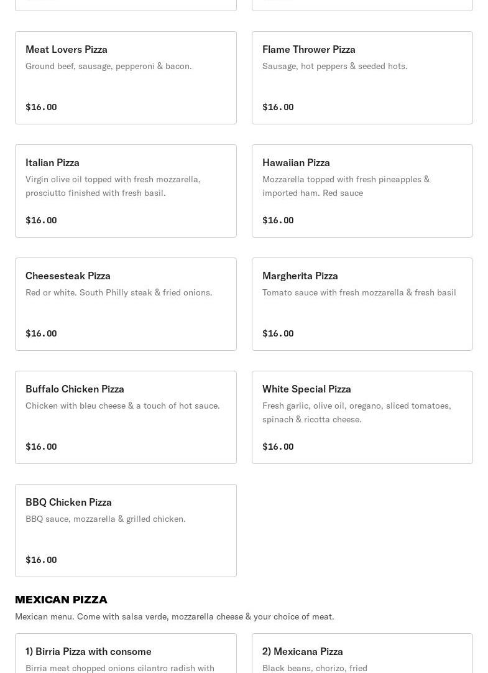Click the Hawaiian Pizza description text
Image resolution: width=488 pixels, height=673 pixels.
click(x=346, y=186)
